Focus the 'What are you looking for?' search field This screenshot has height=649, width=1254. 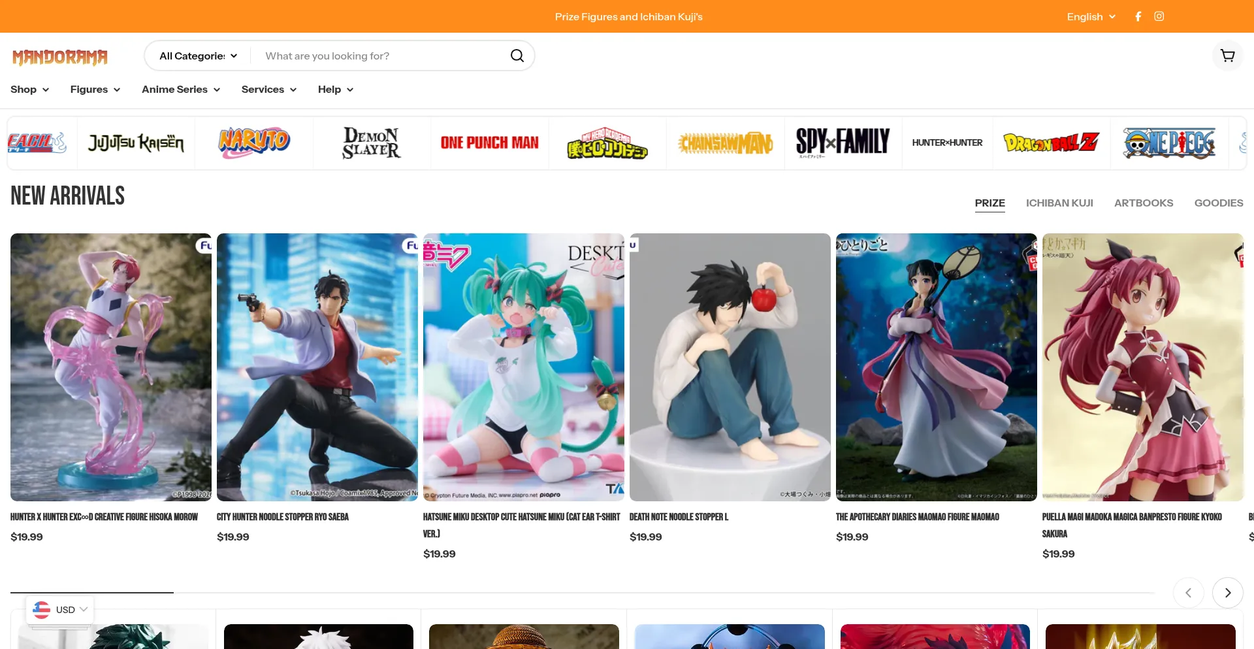point(382,56)
